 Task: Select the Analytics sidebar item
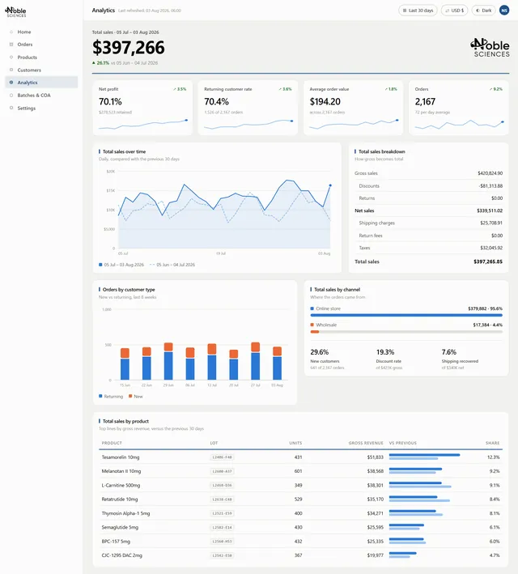click(41, 83)
